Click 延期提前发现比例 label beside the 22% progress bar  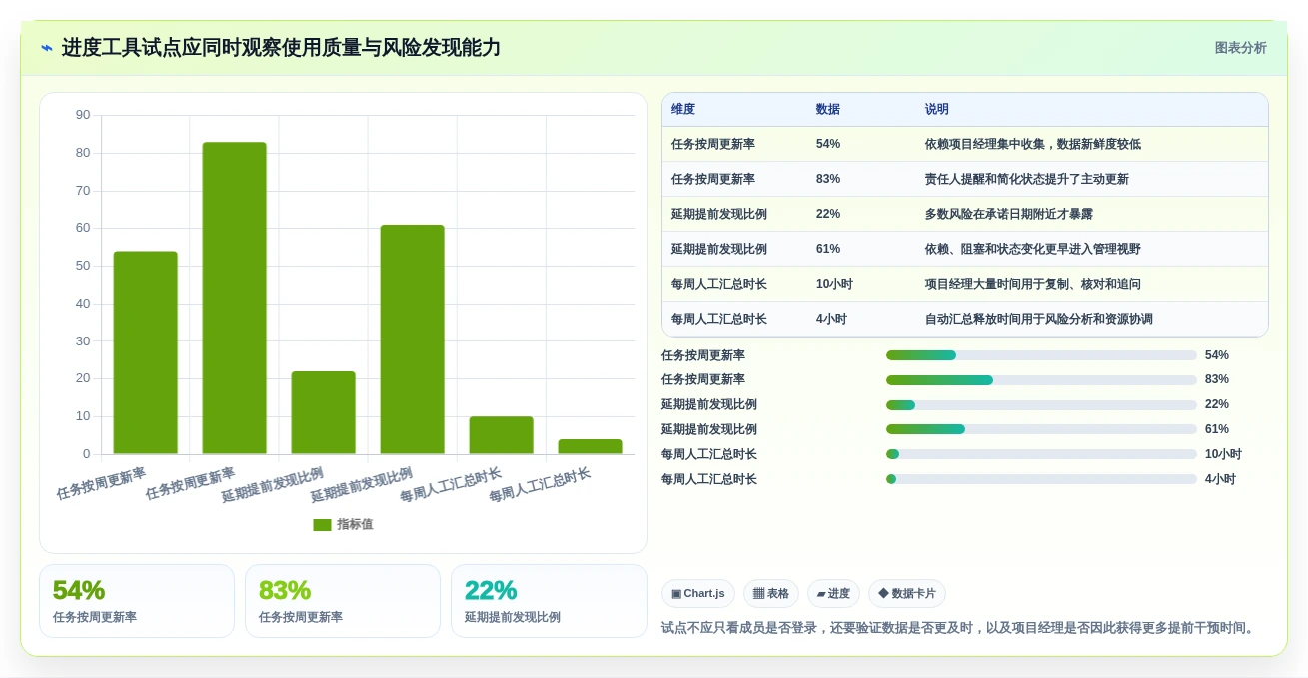(x=709, y=404)
